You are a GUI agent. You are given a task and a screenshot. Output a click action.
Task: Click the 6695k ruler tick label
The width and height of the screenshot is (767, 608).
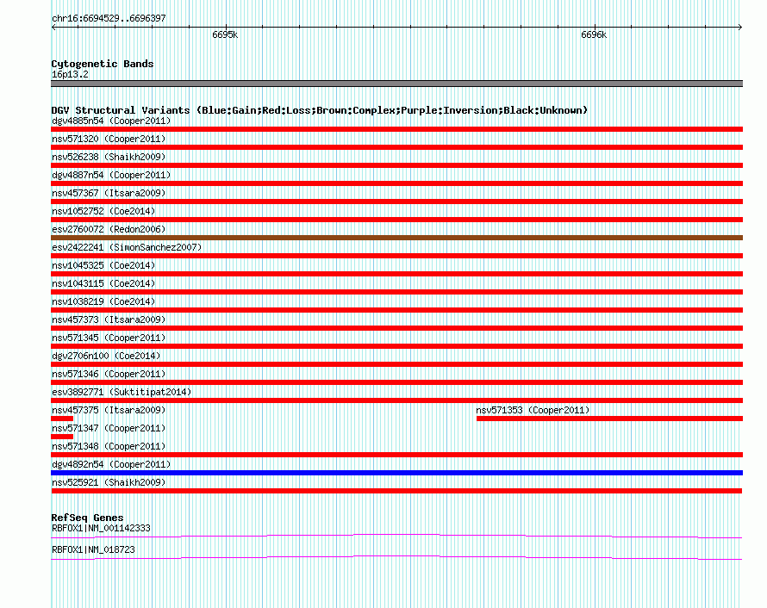pyautogui.click(x=225, y=34)
